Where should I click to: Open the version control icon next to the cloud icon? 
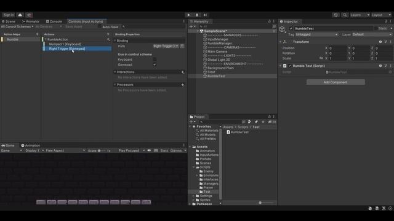point(29,15)
